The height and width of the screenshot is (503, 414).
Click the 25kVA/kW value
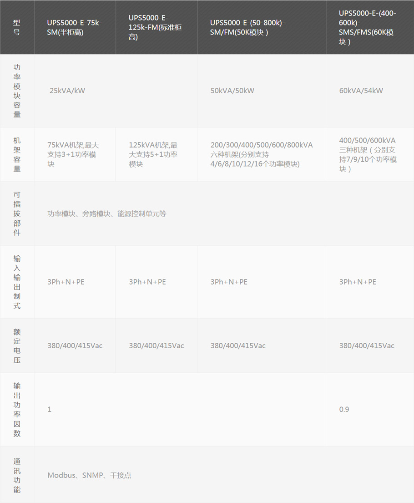67,91
